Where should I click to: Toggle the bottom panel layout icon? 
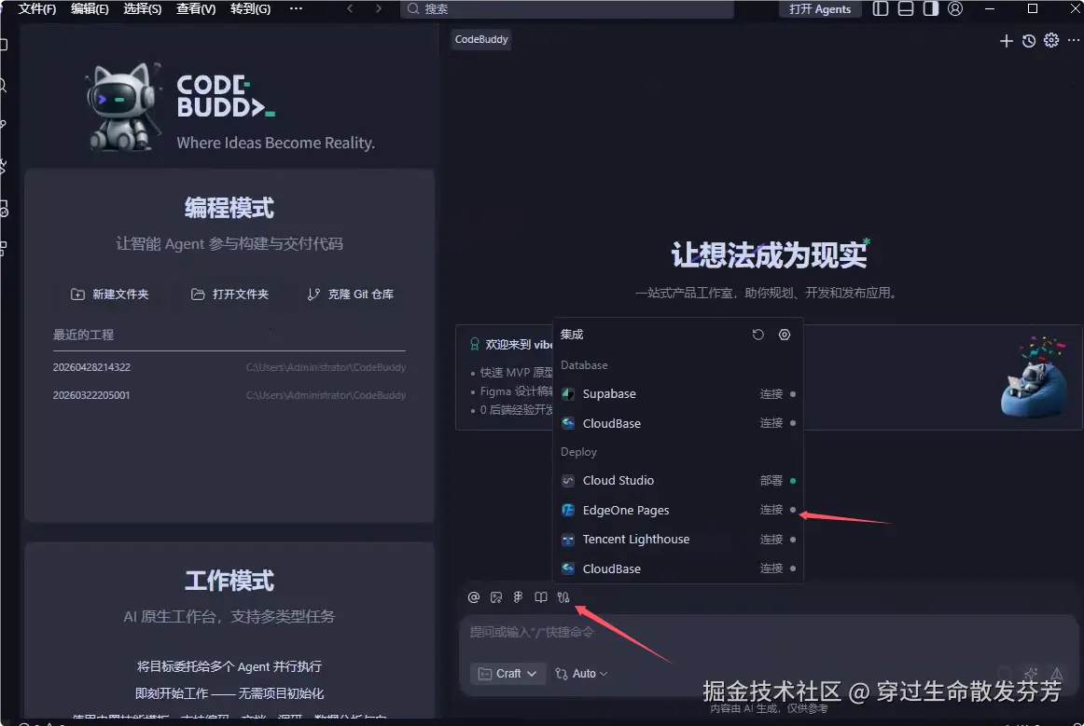coord(906,9)
